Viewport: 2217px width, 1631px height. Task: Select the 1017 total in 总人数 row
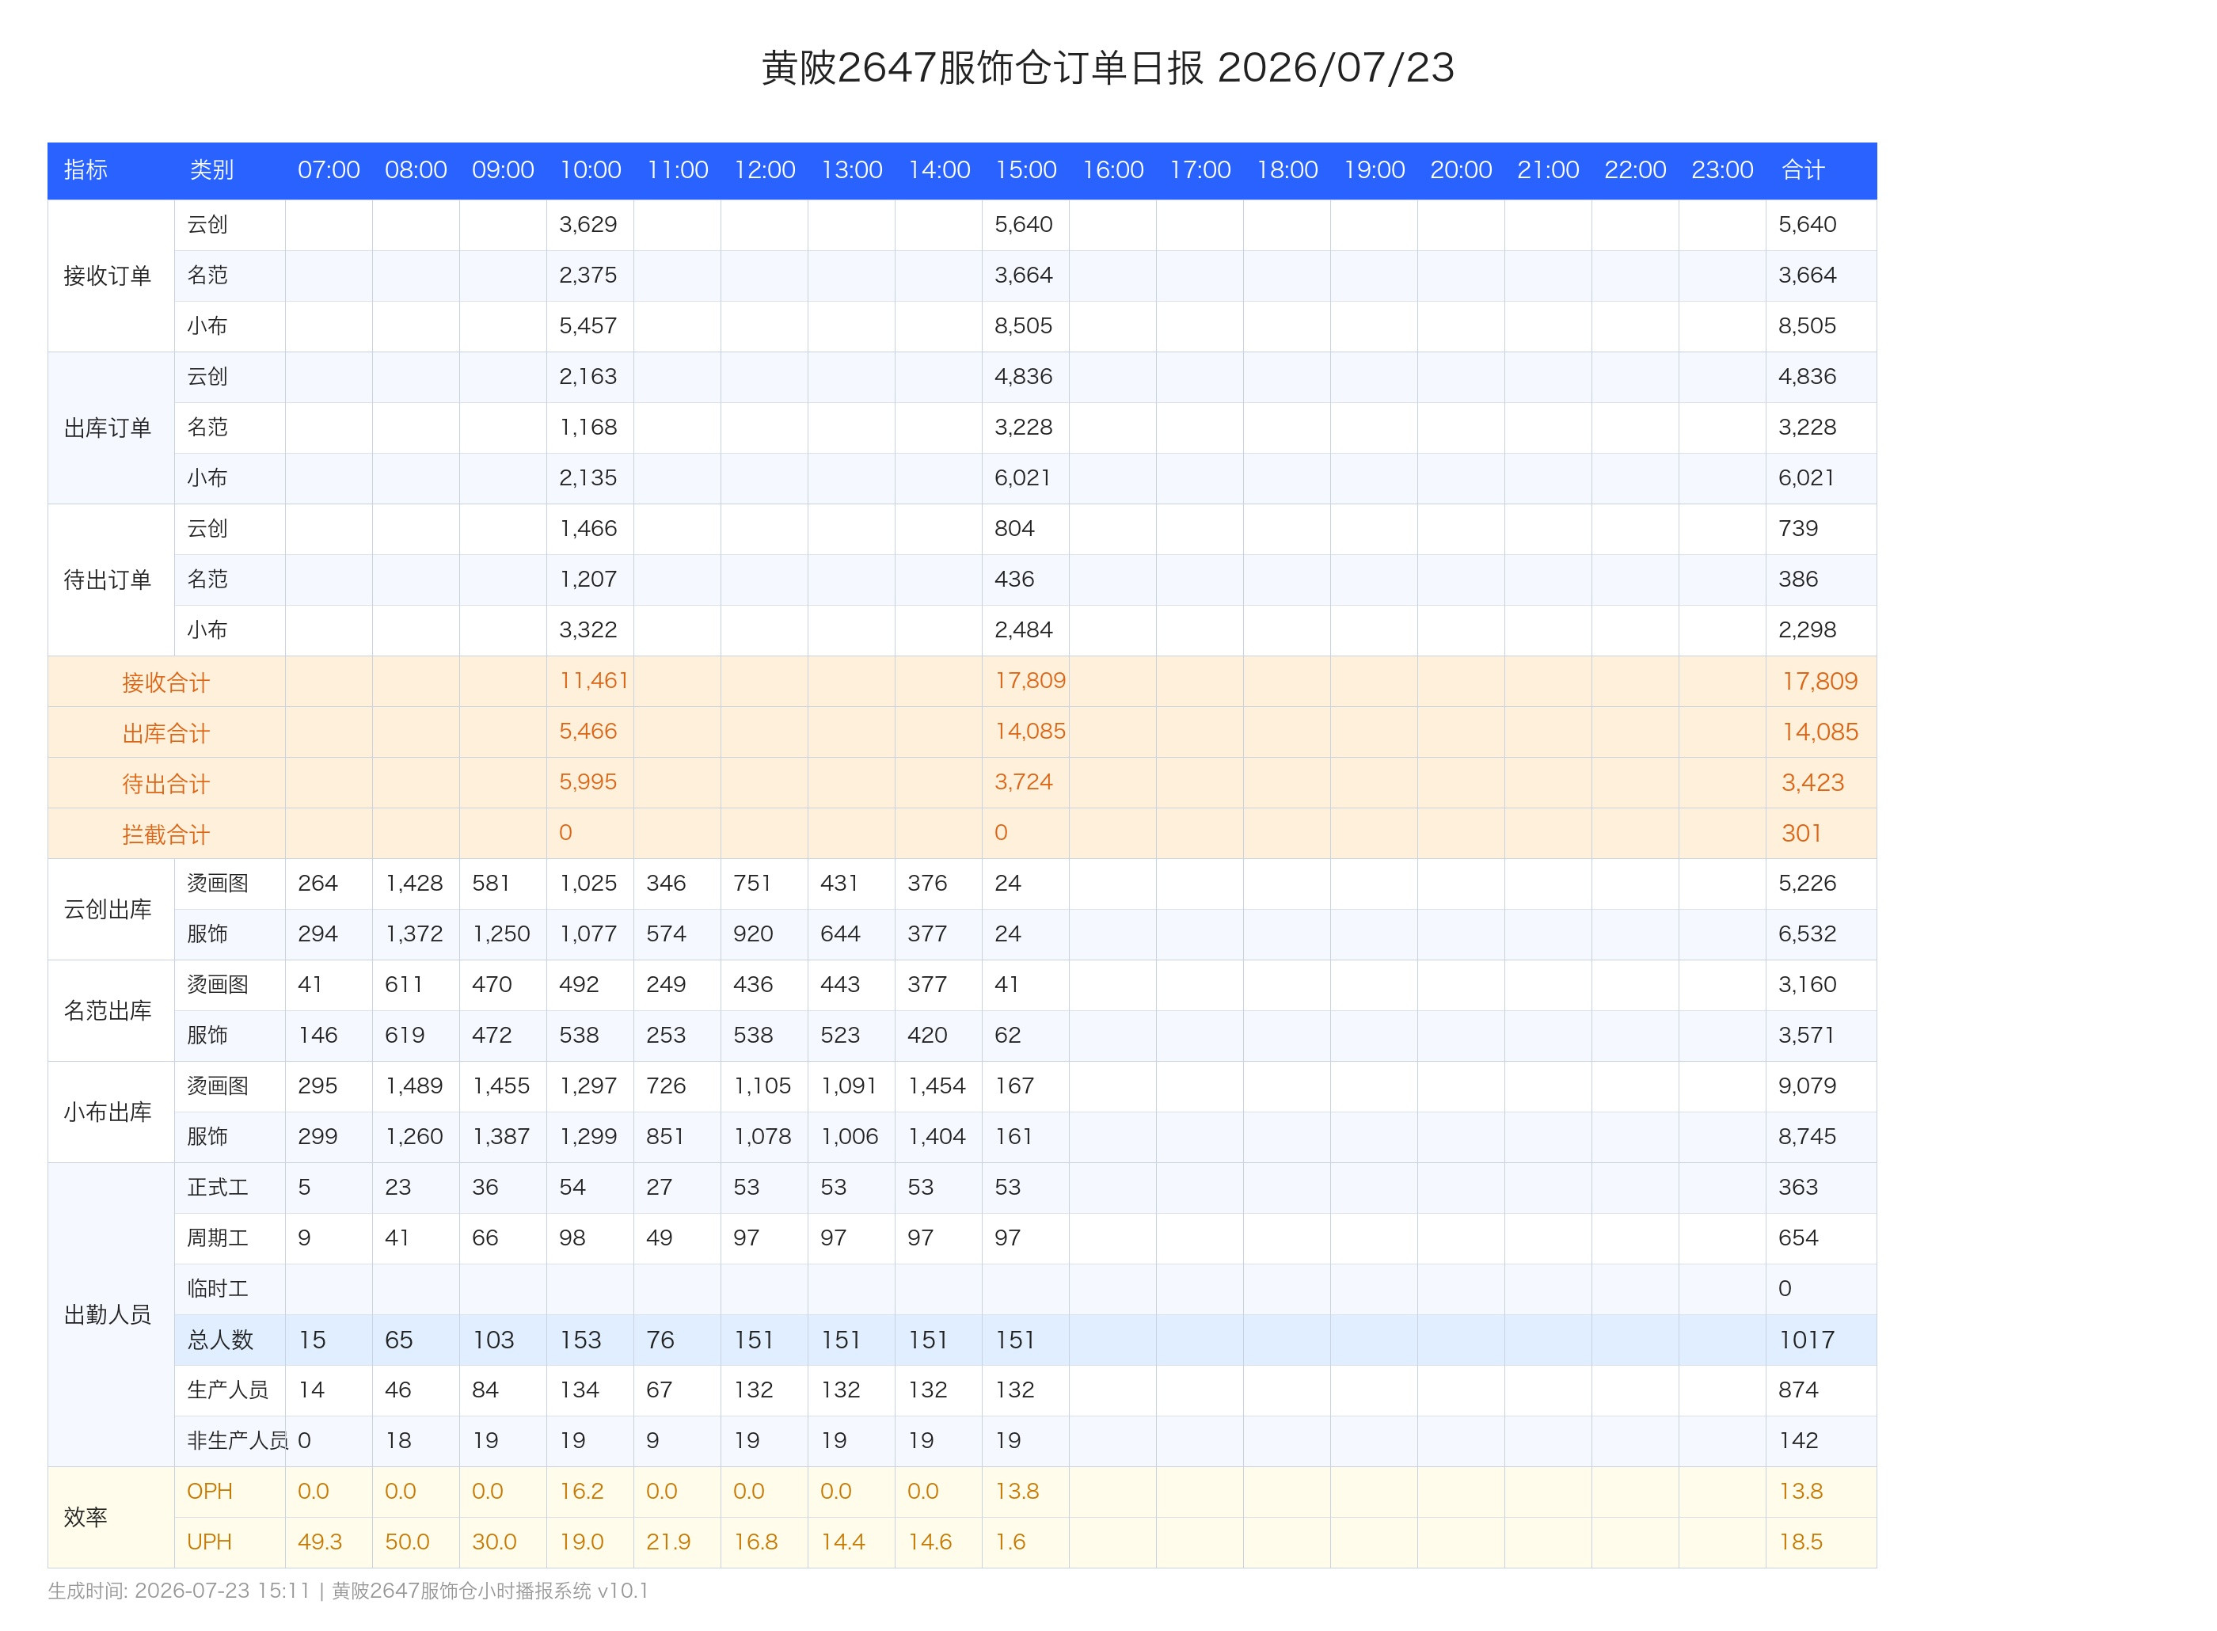point(1806,1340)
